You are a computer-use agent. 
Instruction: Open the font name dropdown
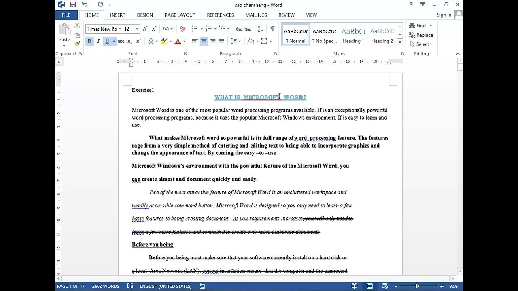tap(120, 29)
